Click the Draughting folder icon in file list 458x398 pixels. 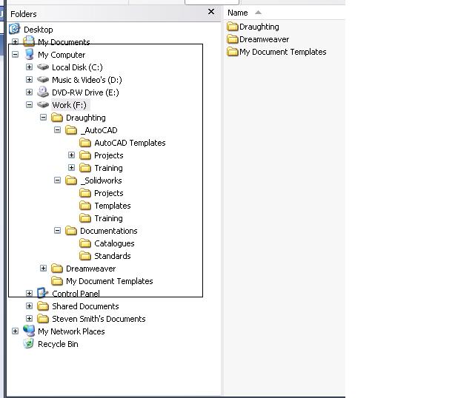point(233,27)
